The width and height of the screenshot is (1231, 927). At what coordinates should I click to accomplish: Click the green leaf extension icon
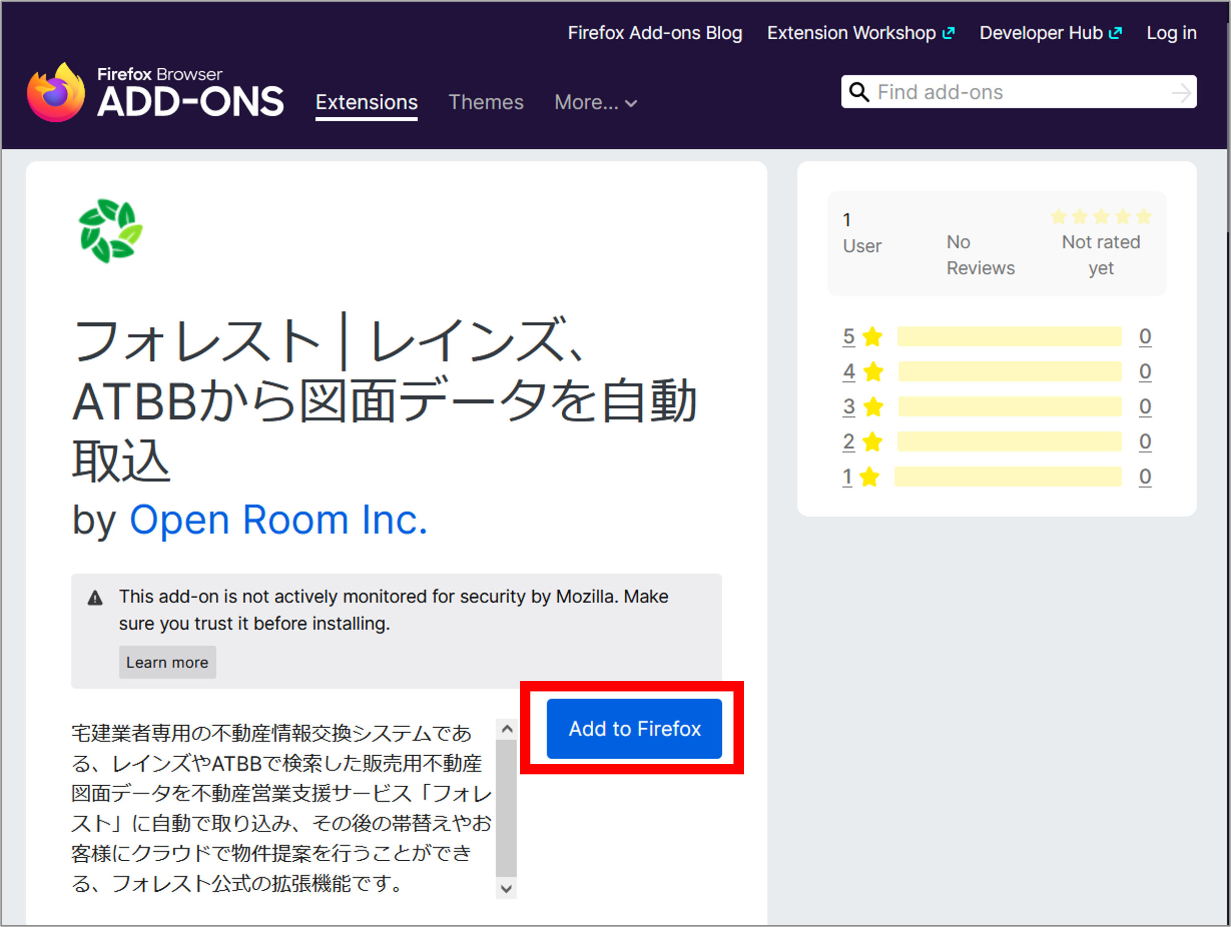pyautogui.click(x=110, y=231)
